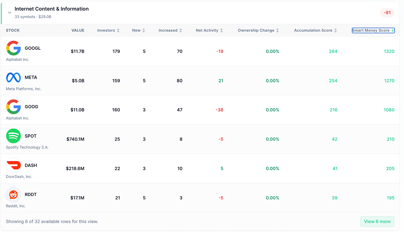Viewport: 404px width, 233px height.
Task: Click the GOOG Alphabet logo icon
Action: point(13,107)
